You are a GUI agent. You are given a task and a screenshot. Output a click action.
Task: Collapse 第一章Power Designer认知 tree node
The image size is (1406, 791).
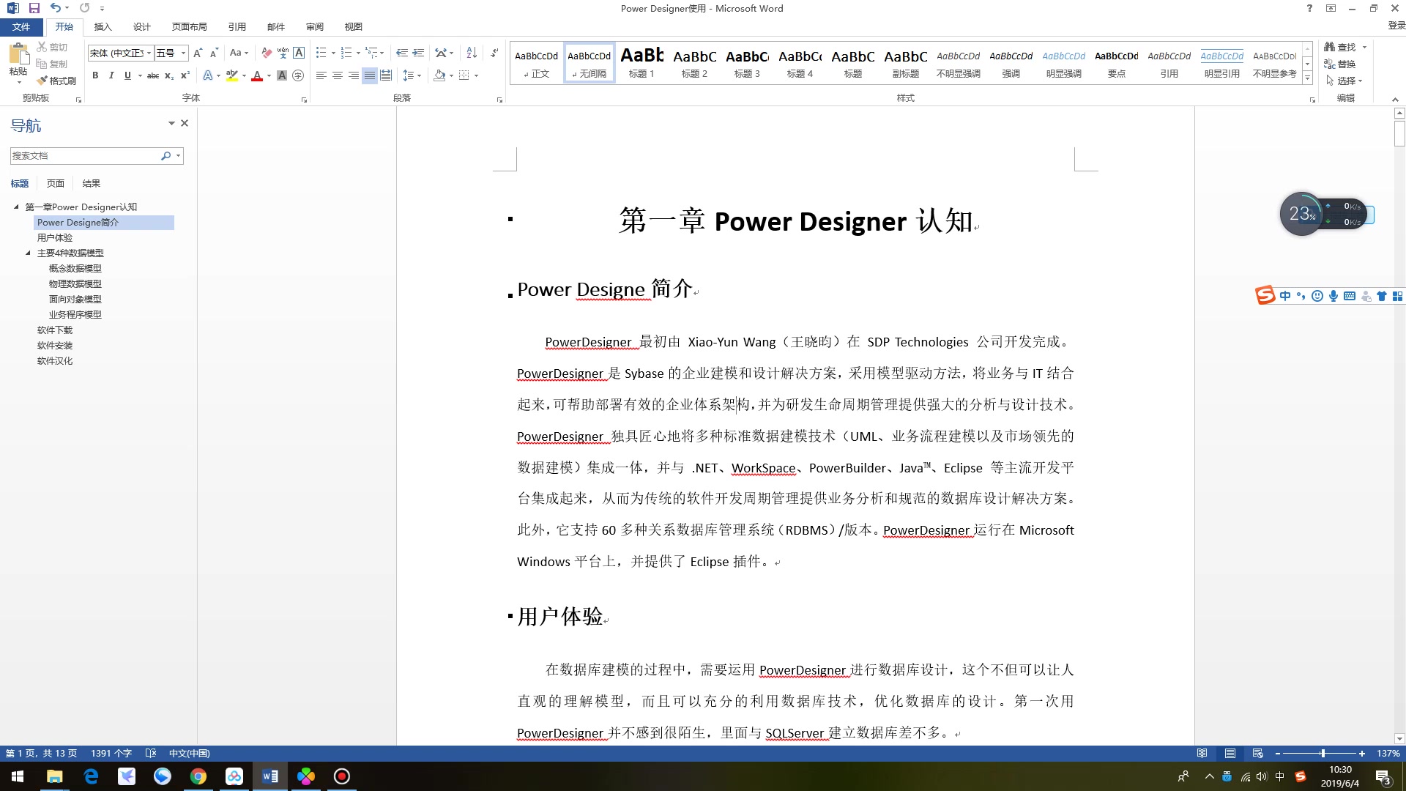(16, 207)
